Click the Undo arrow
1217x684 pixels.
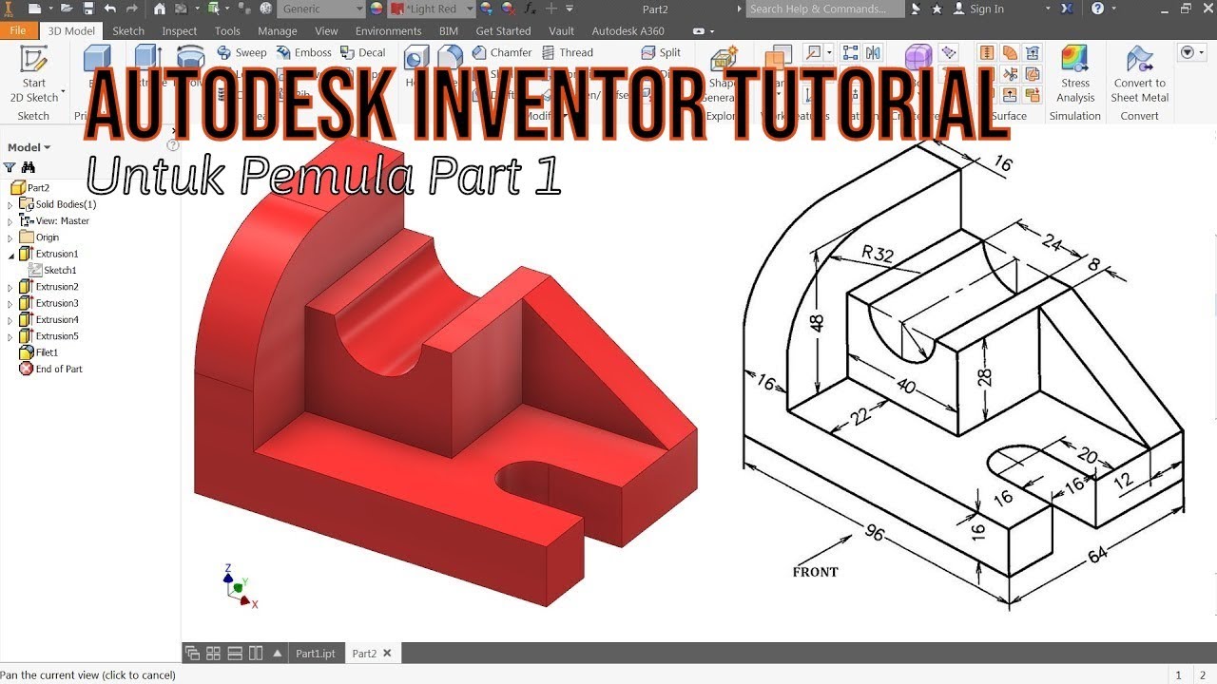109,9
